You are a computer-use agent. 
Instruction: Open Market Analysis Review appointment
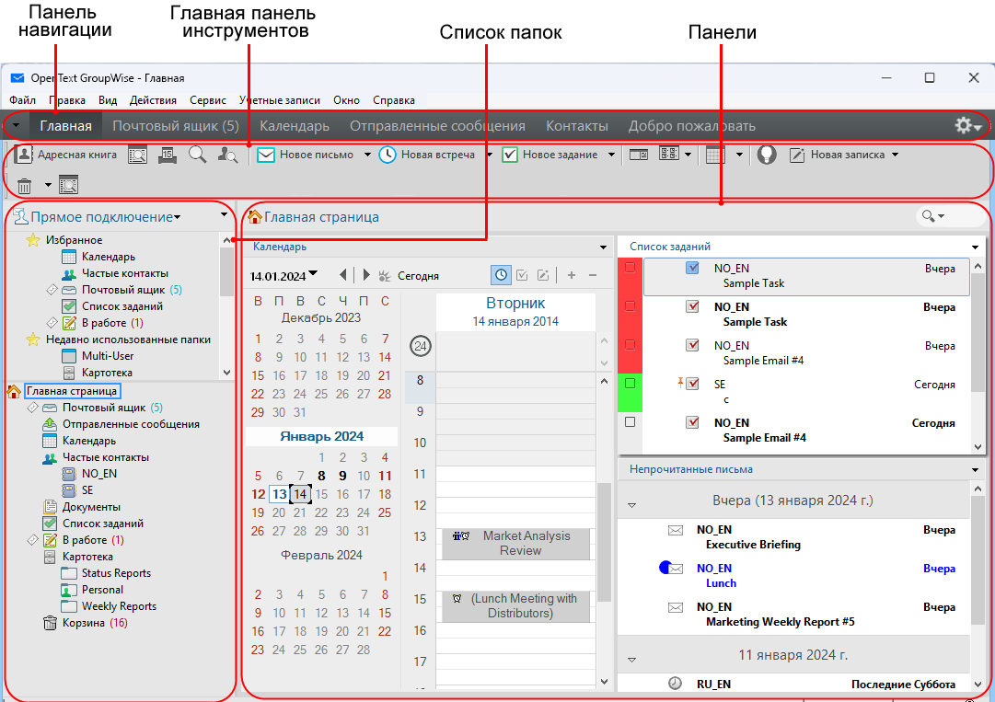(516, 544)
